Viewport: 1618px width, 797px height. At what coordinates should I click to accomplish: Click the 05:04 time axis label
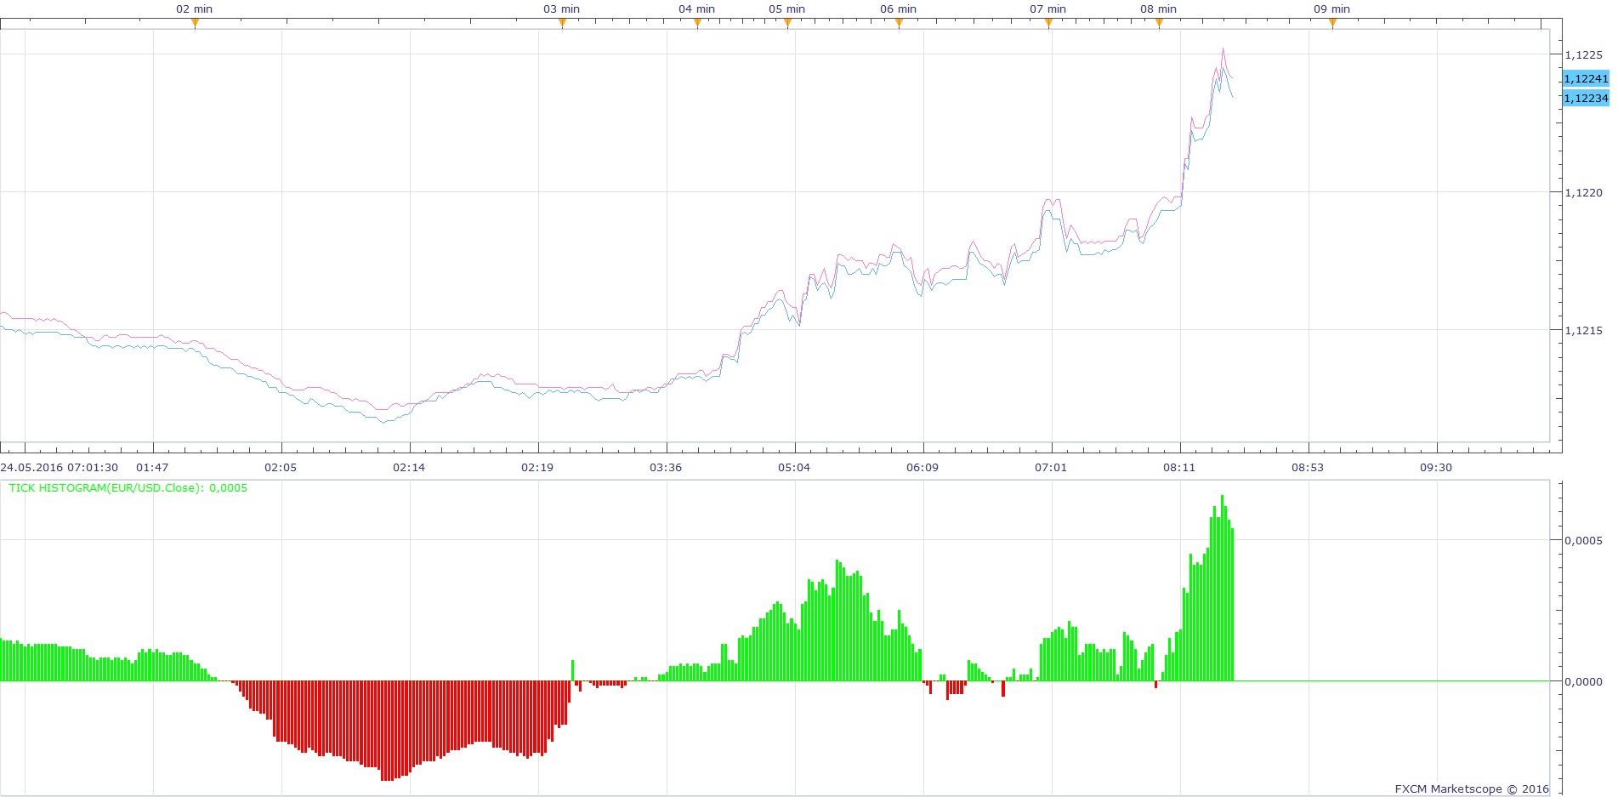coord(794,468)
